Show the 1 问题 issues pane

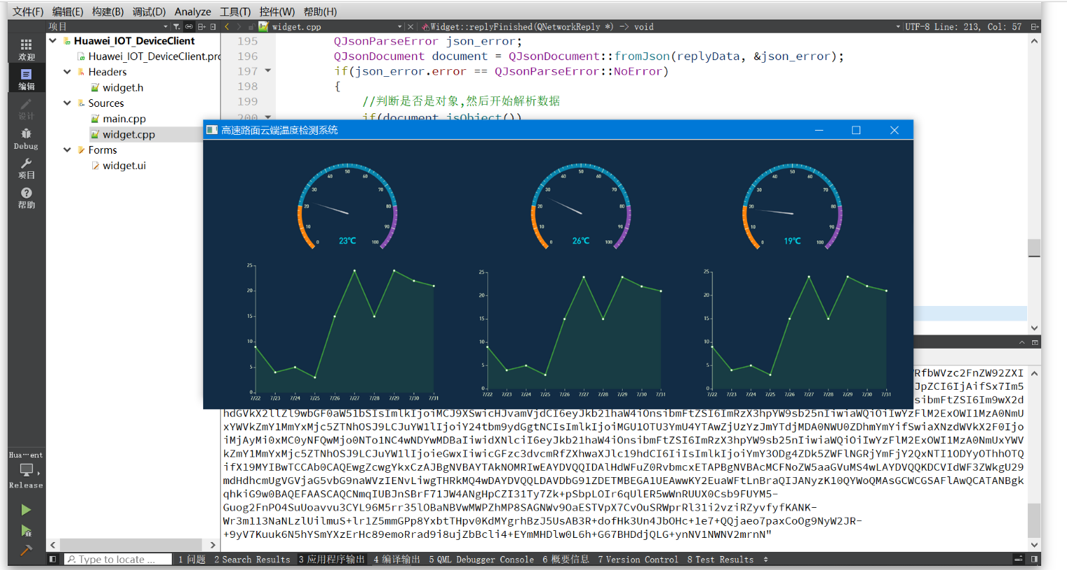point(192,560)
